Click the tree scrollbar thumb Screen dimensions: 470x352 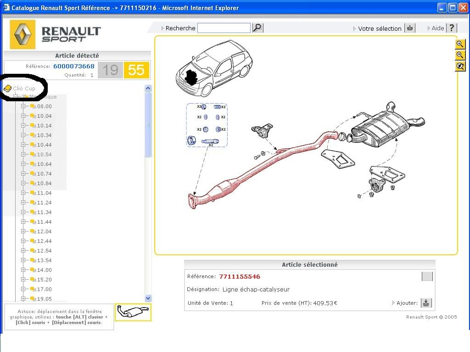point(148,125)
